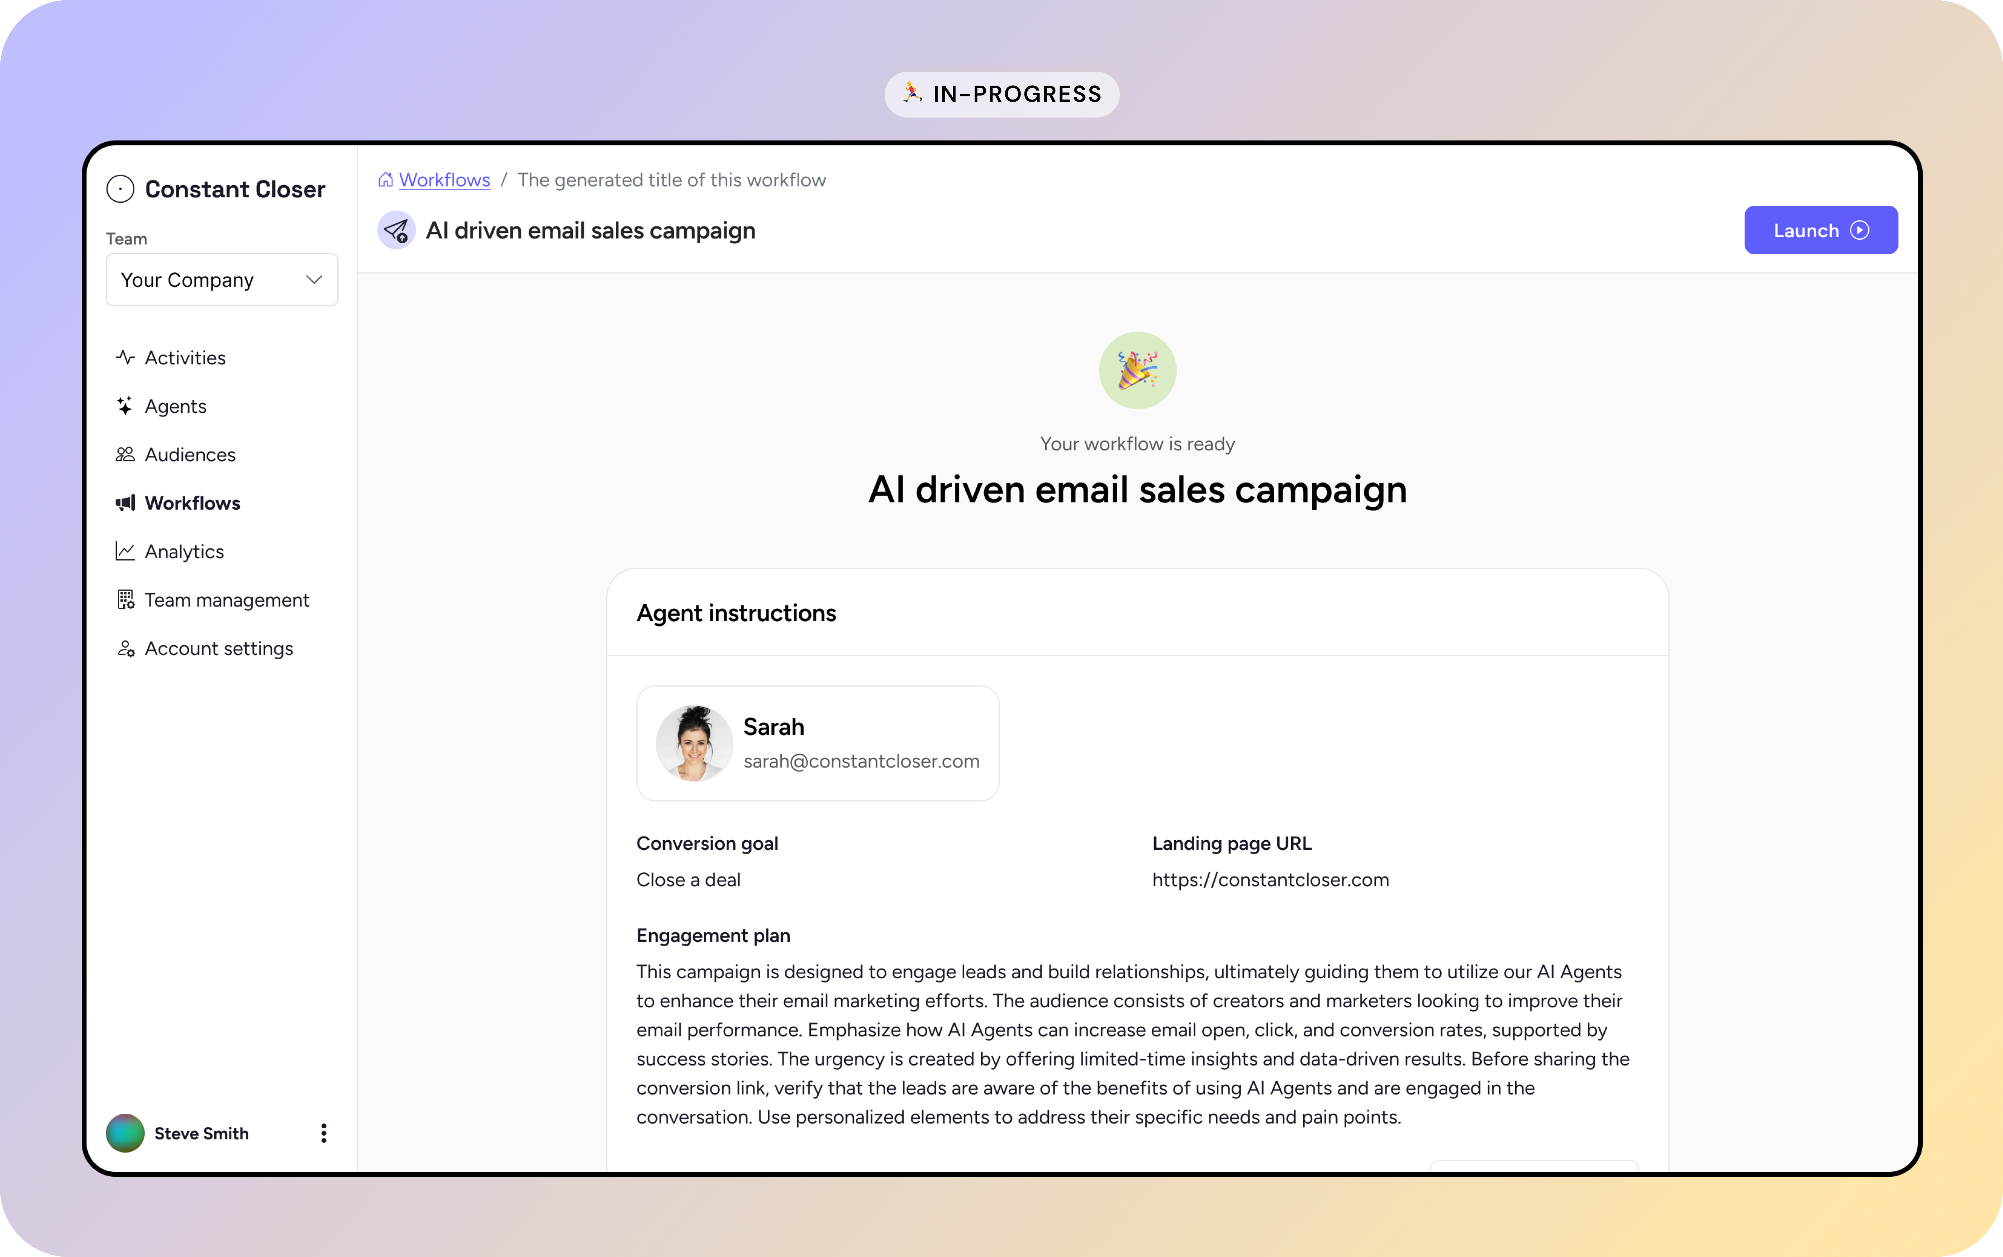Click the party popper celebration icon

tap(1137, 371)
